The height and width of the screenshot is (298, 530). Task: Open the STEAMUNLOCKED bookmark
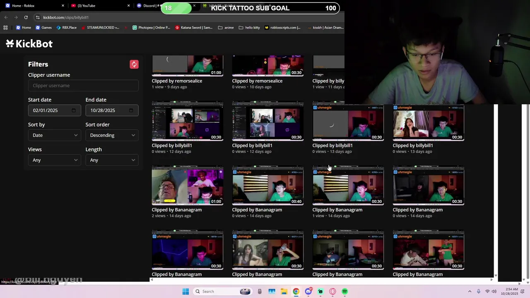(x=100, y=28)
